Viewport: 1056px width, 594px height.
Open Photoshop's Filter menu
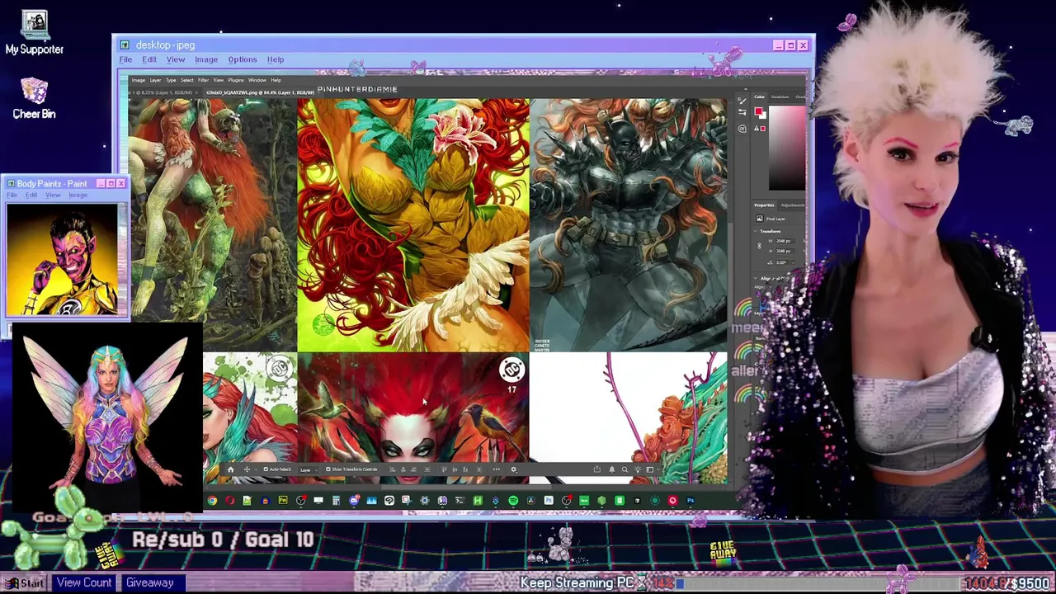tap(203, 80)
